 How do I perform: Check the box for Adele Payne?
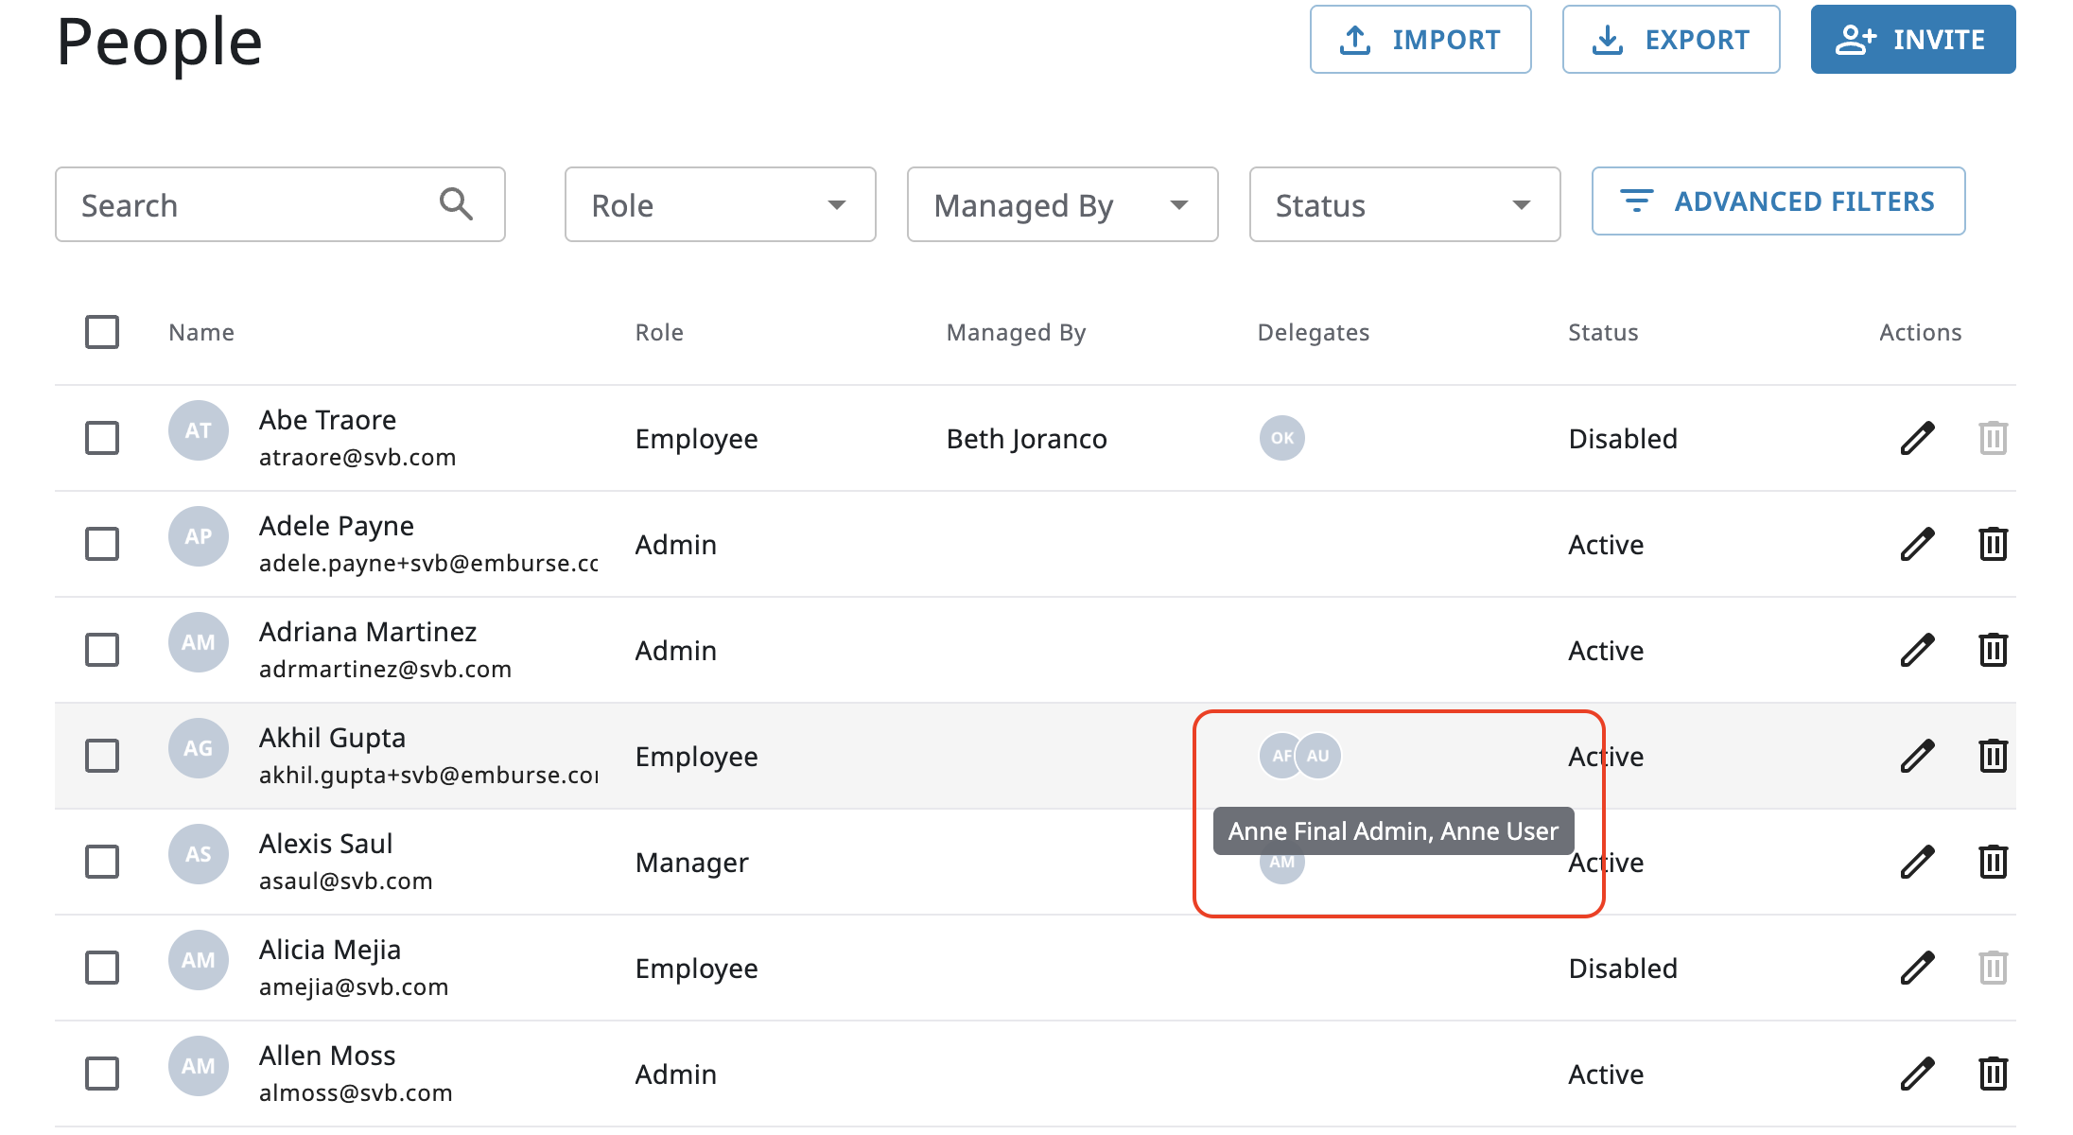pos(102,544)
